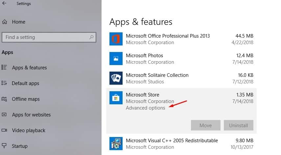Click the Apps for websites icon
Image resolution: width=281 pixels, height=155 pixels.
[x=4, y=114]
